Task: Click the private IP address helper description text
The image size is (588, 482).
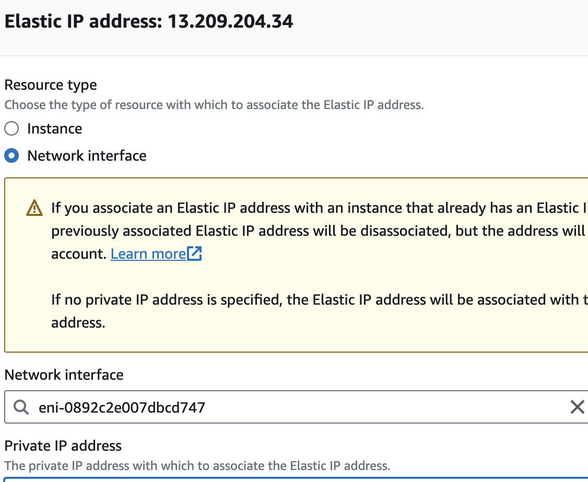Action: tap(197, 465)
